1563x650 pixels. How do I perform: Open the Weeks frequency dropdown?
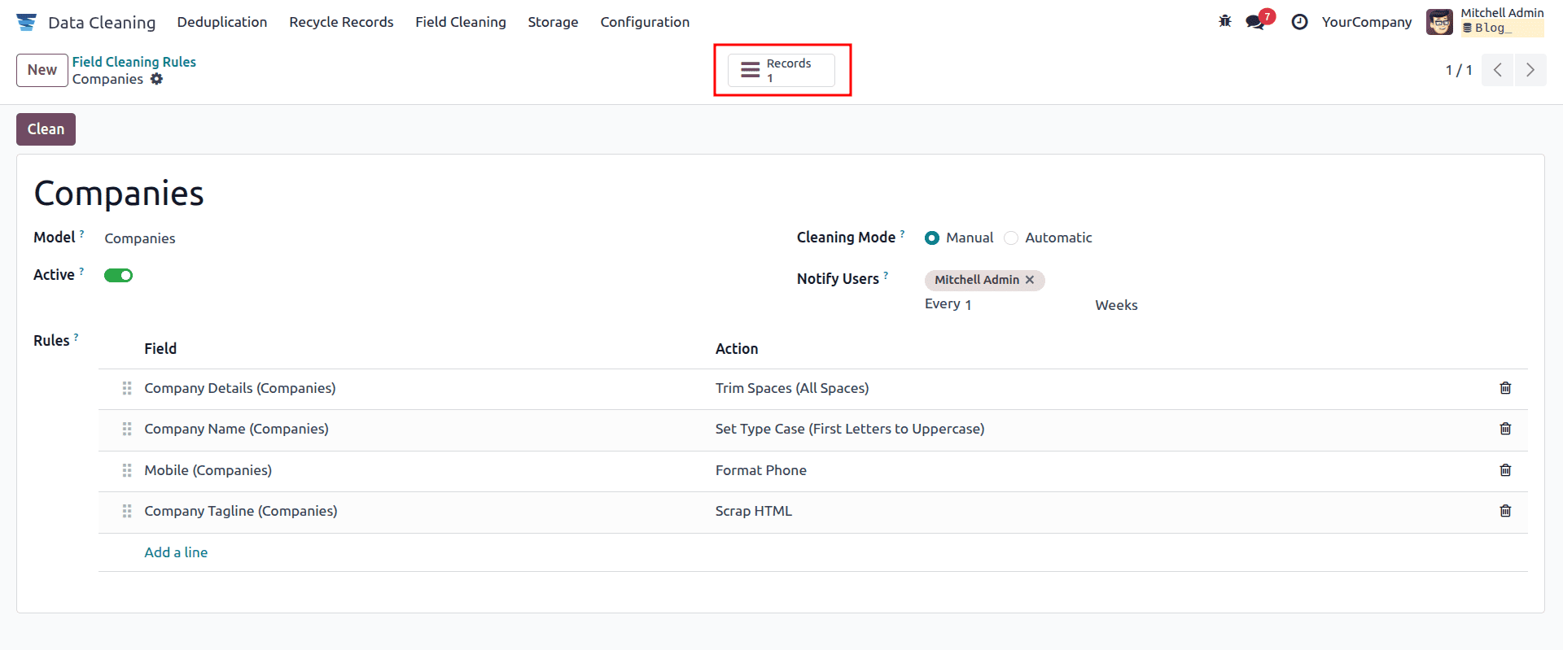click(1116, 305)
